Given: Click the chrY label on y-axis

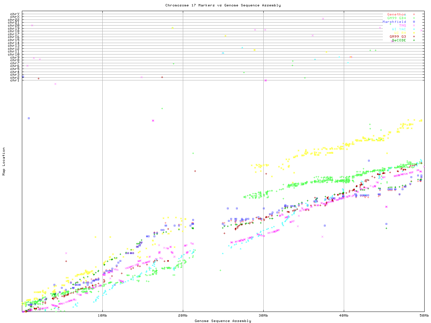Looking at the screenshot, I should (x=15, y=14).
